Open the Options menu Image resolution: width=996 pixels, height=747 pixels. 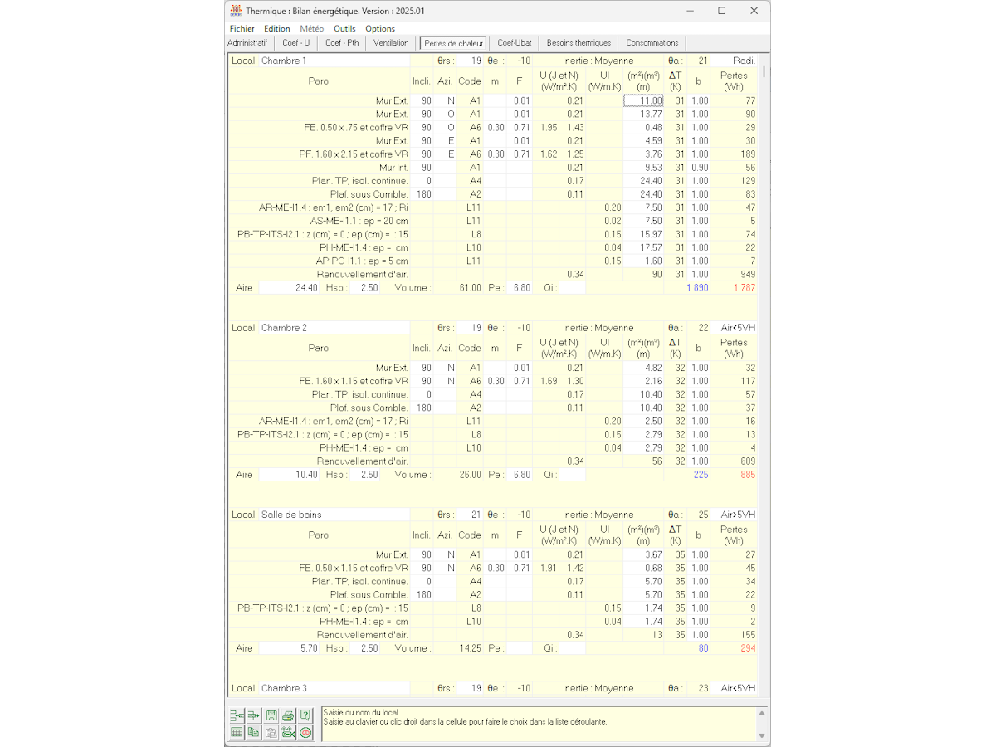coord(380,28)
